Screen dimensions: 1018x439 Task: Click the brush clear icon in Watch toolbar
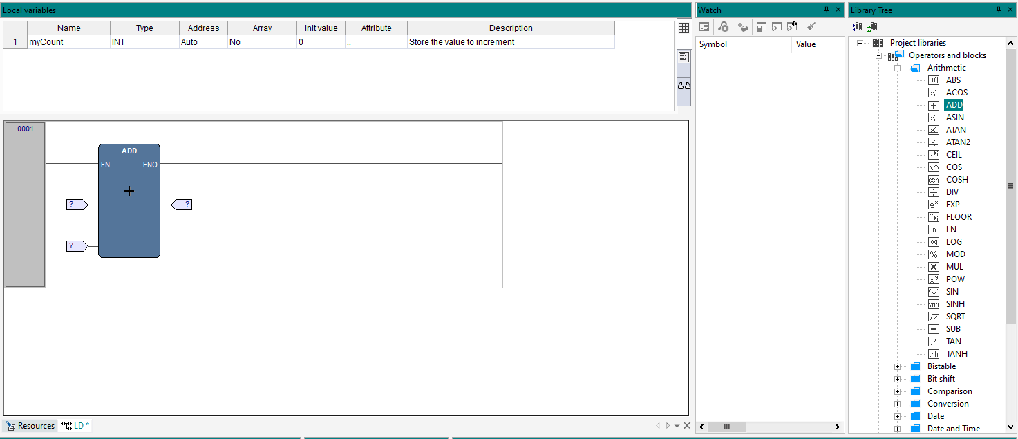pos(812,27)
